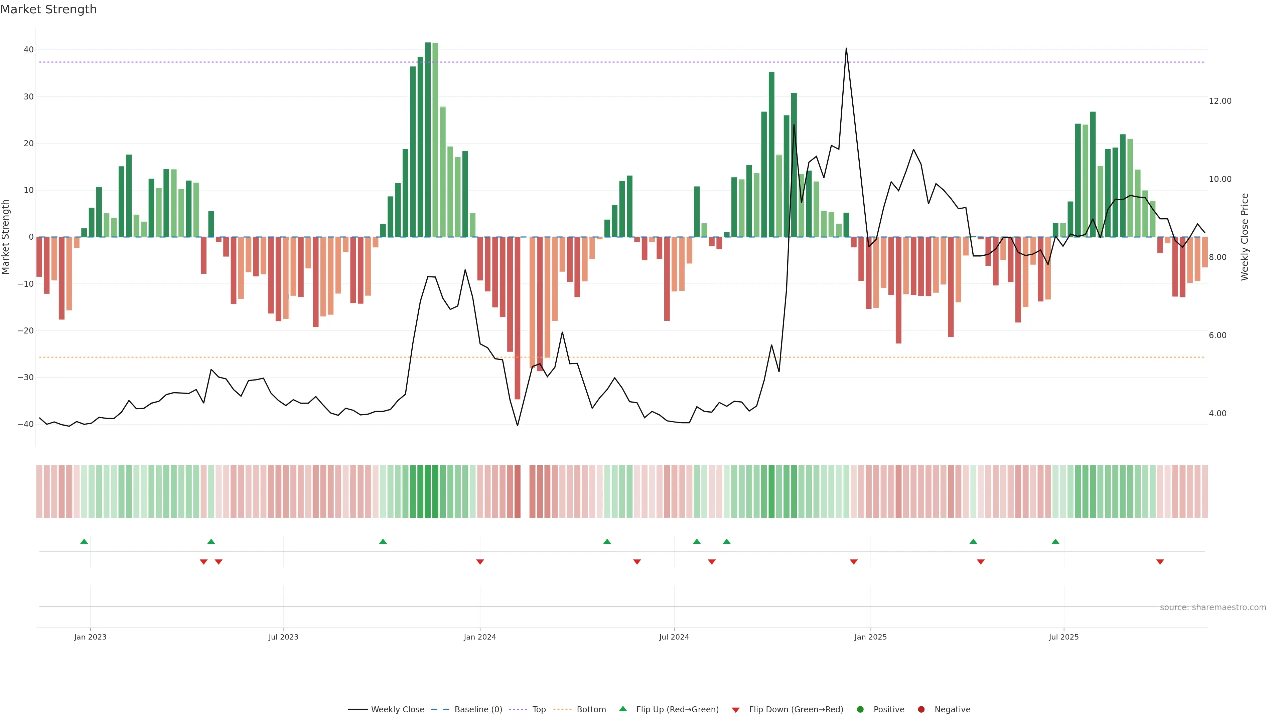This screenshot has width=1283, height=721.
Task: Click the Market Strength chart title
Action: pos(48,9)
